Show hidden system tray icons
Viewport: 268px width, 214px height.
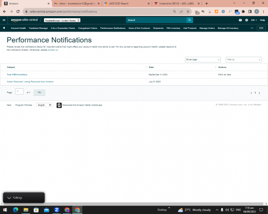[217, 210]
